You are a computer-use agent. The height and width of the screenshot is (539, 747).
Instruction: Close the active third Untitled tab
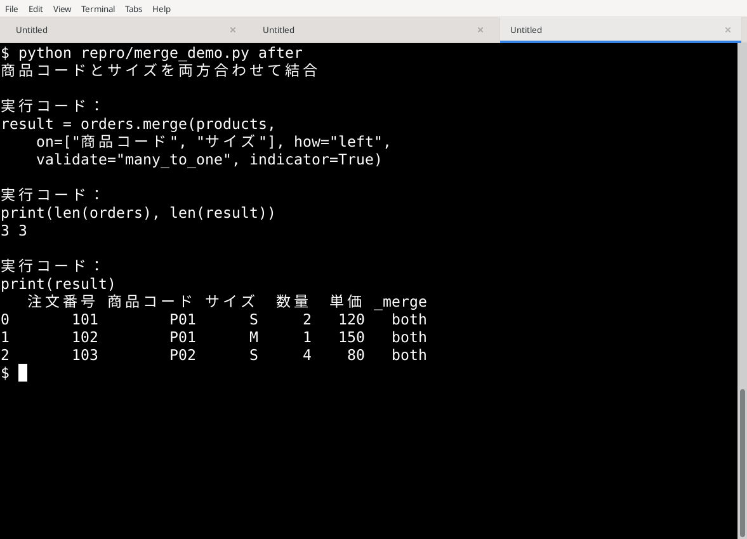point(728,30)
